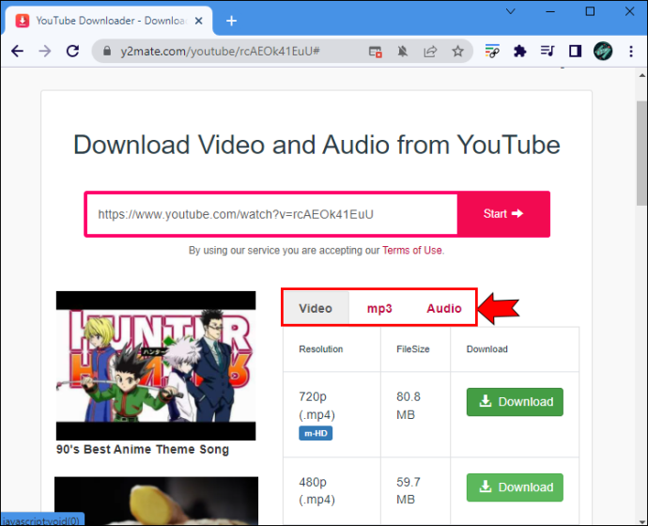The image size is (648, 526).
Task: Click the muted notifications bell icon
Action: pyautogui.click(x=403, y=52)
